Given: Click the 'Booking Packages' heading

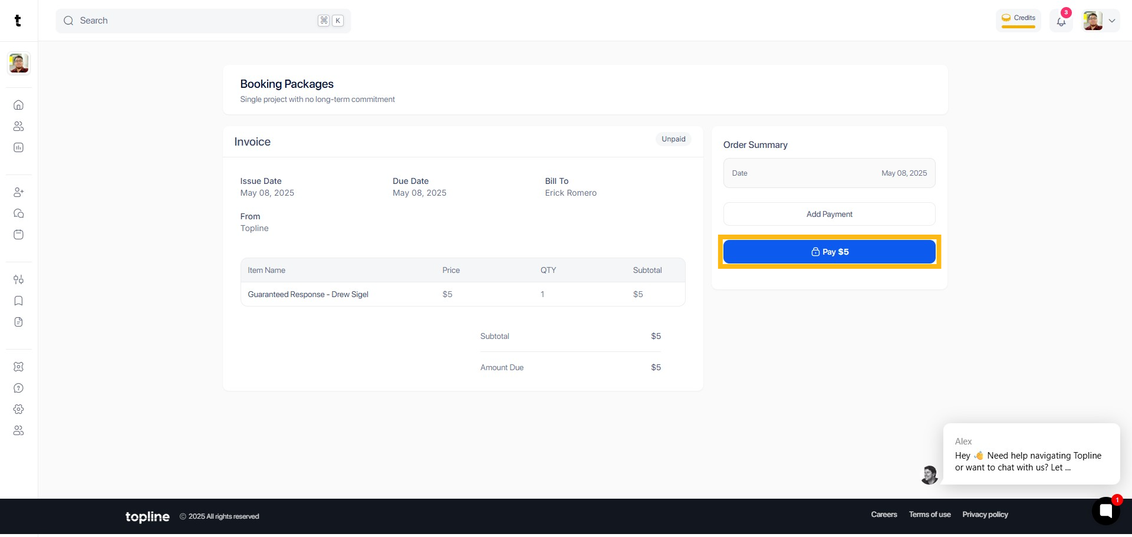Looking at the screenshot, I should [x=287, y=84].
